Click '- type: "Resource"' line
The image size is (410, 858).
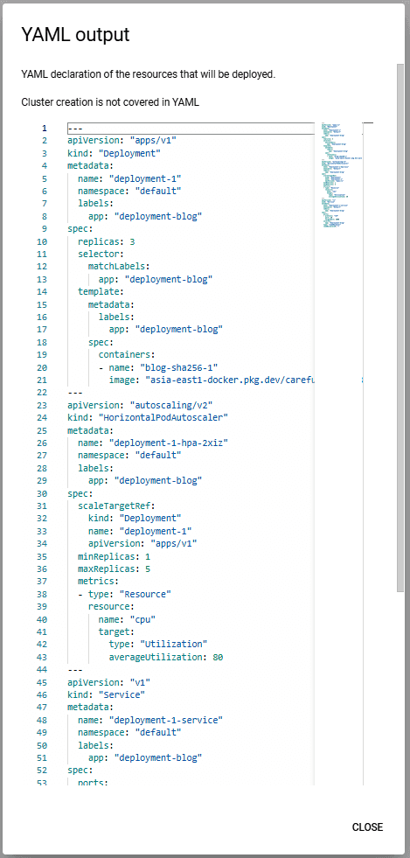coord(124,594)
